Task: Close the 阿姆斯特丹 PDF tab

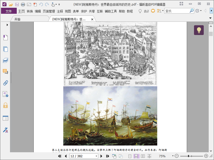Action: (x=92, y=19)
